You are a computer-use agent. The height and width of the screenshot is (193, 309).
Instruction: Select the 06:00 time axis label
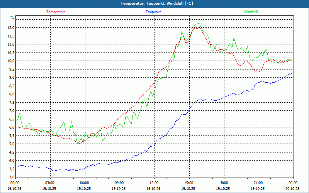(x=85, y=183)
